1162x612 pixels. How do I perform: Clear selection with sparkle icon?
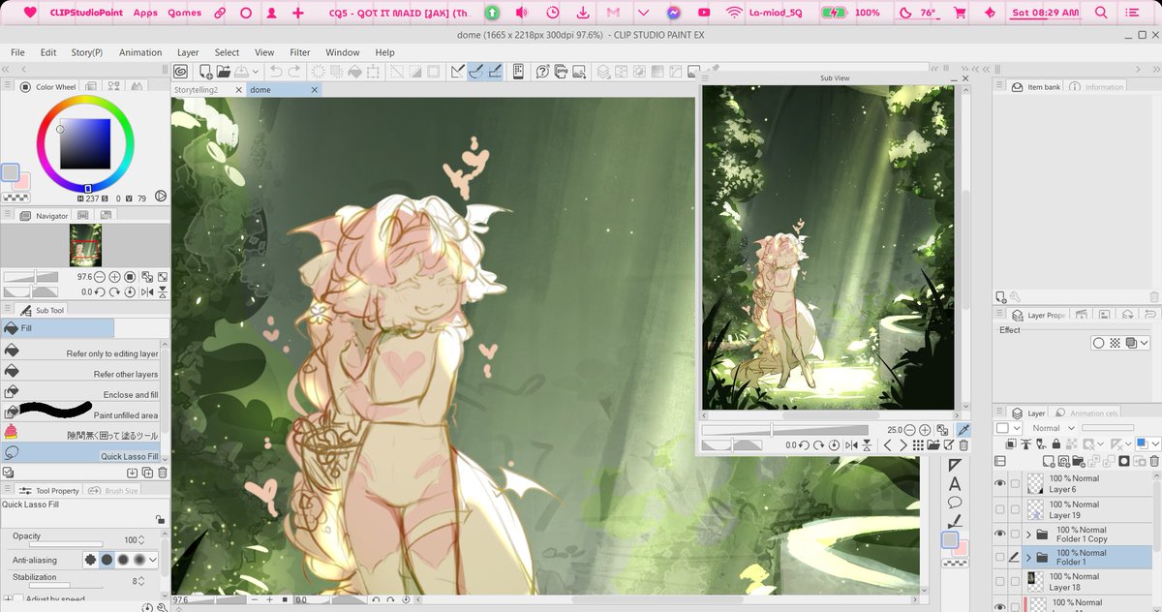point(318,72)
